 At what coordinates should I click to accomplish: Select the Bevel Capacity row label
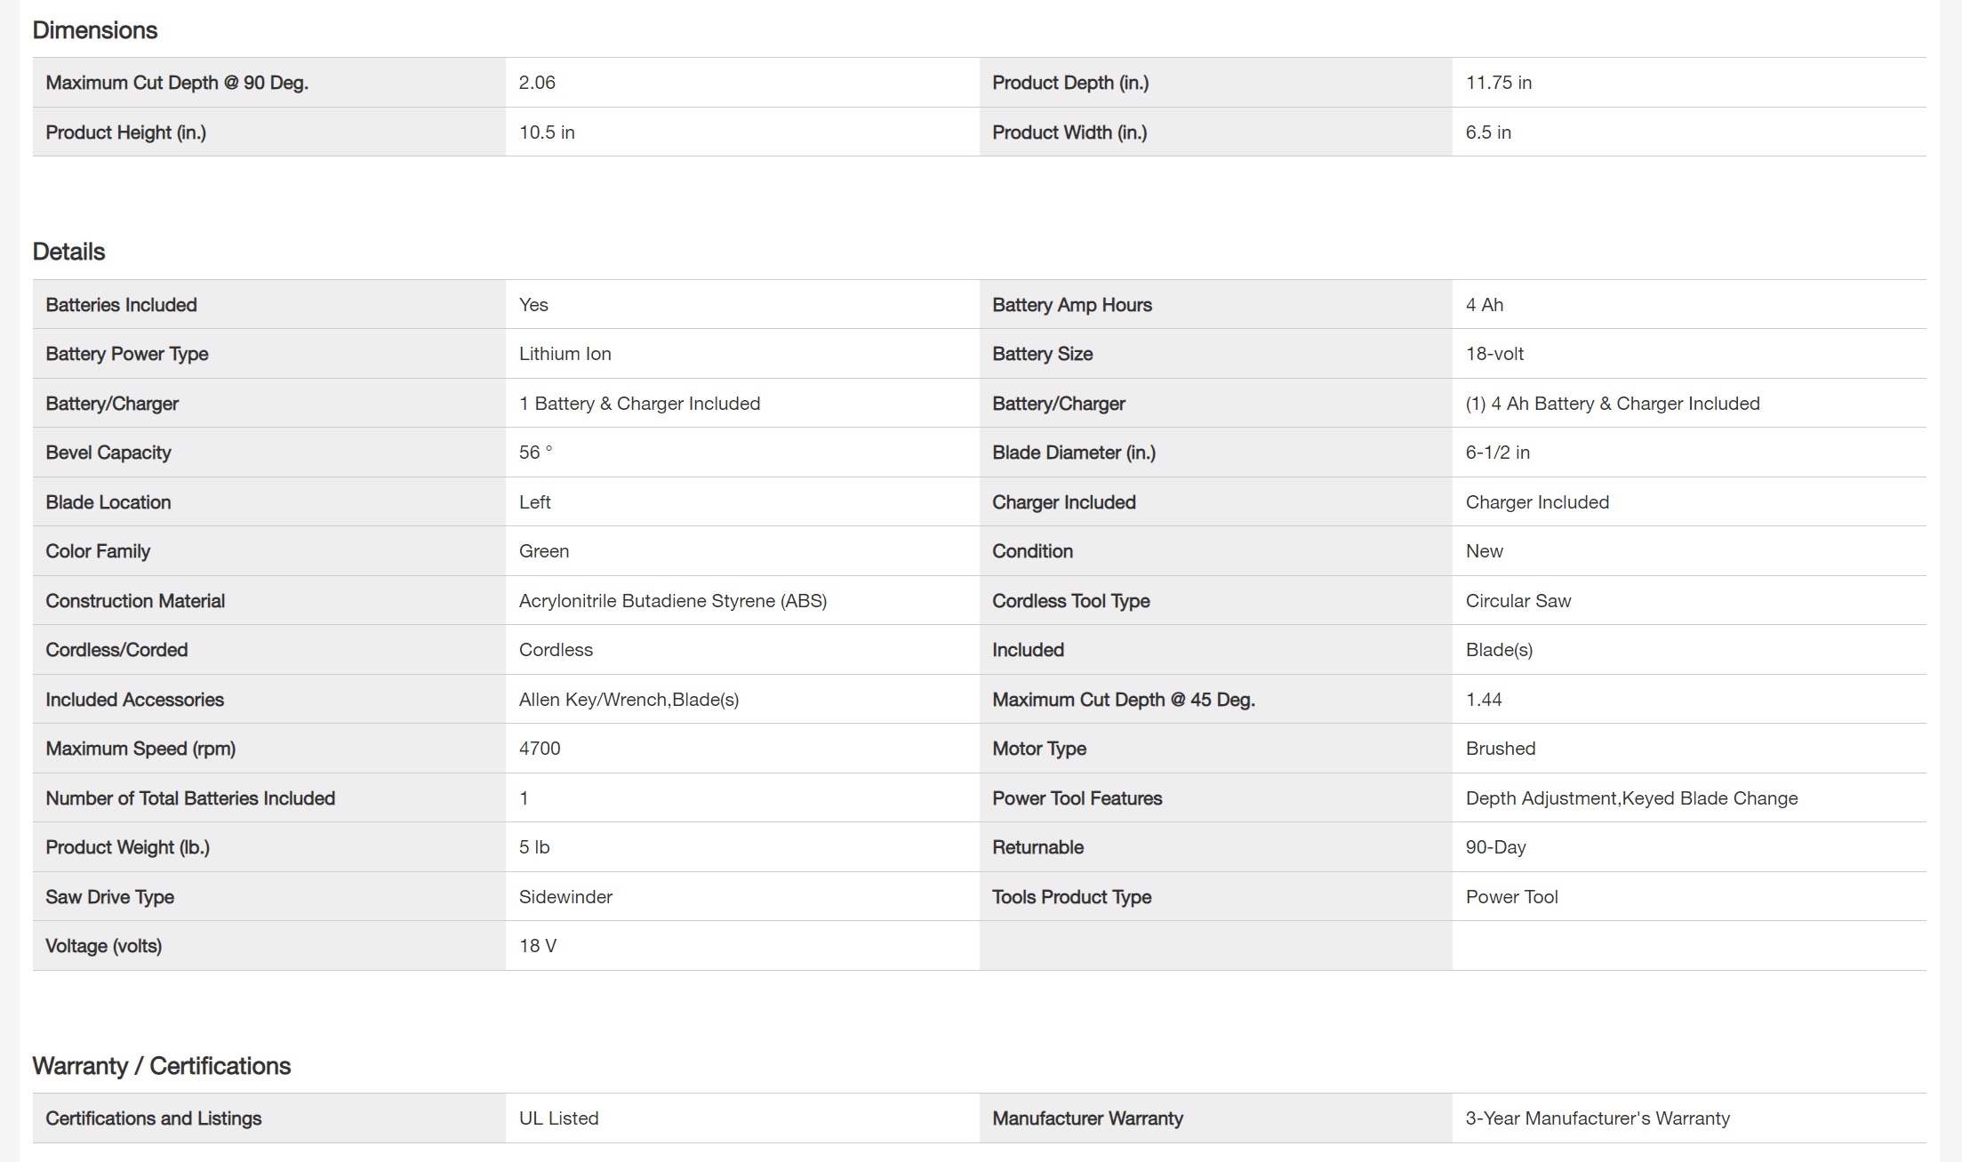pos(108,453)
